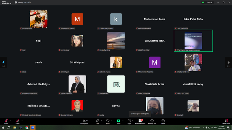Select chrisTOFEL recky's name tile

tap(193, 84)
